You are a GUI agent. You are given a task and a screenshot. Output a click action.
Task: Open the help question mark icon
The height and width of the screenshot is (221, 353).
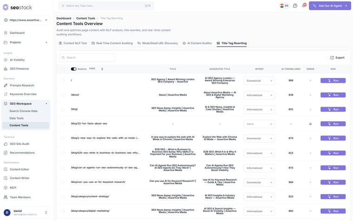tap(295, 6)
